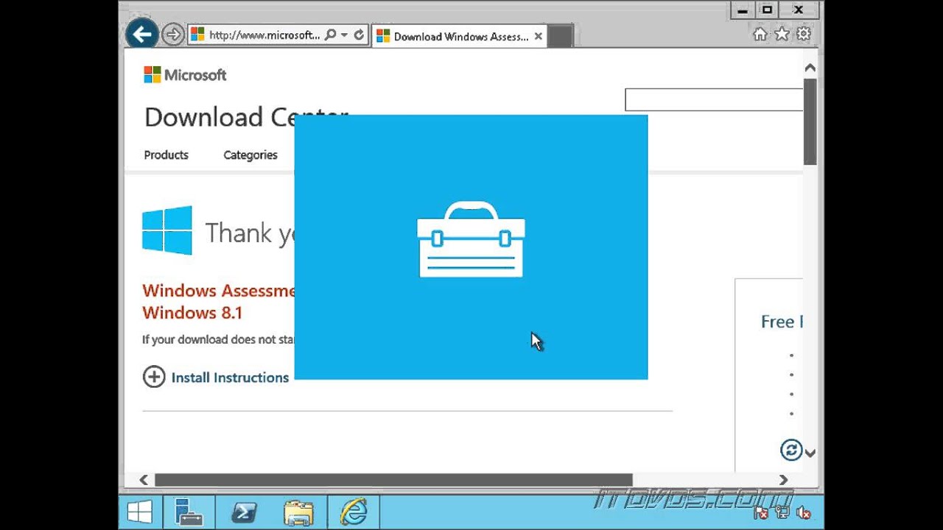Open the Products menu
Image resolution: width=943 pixels, height=530 pixels.
pos(166,155)
